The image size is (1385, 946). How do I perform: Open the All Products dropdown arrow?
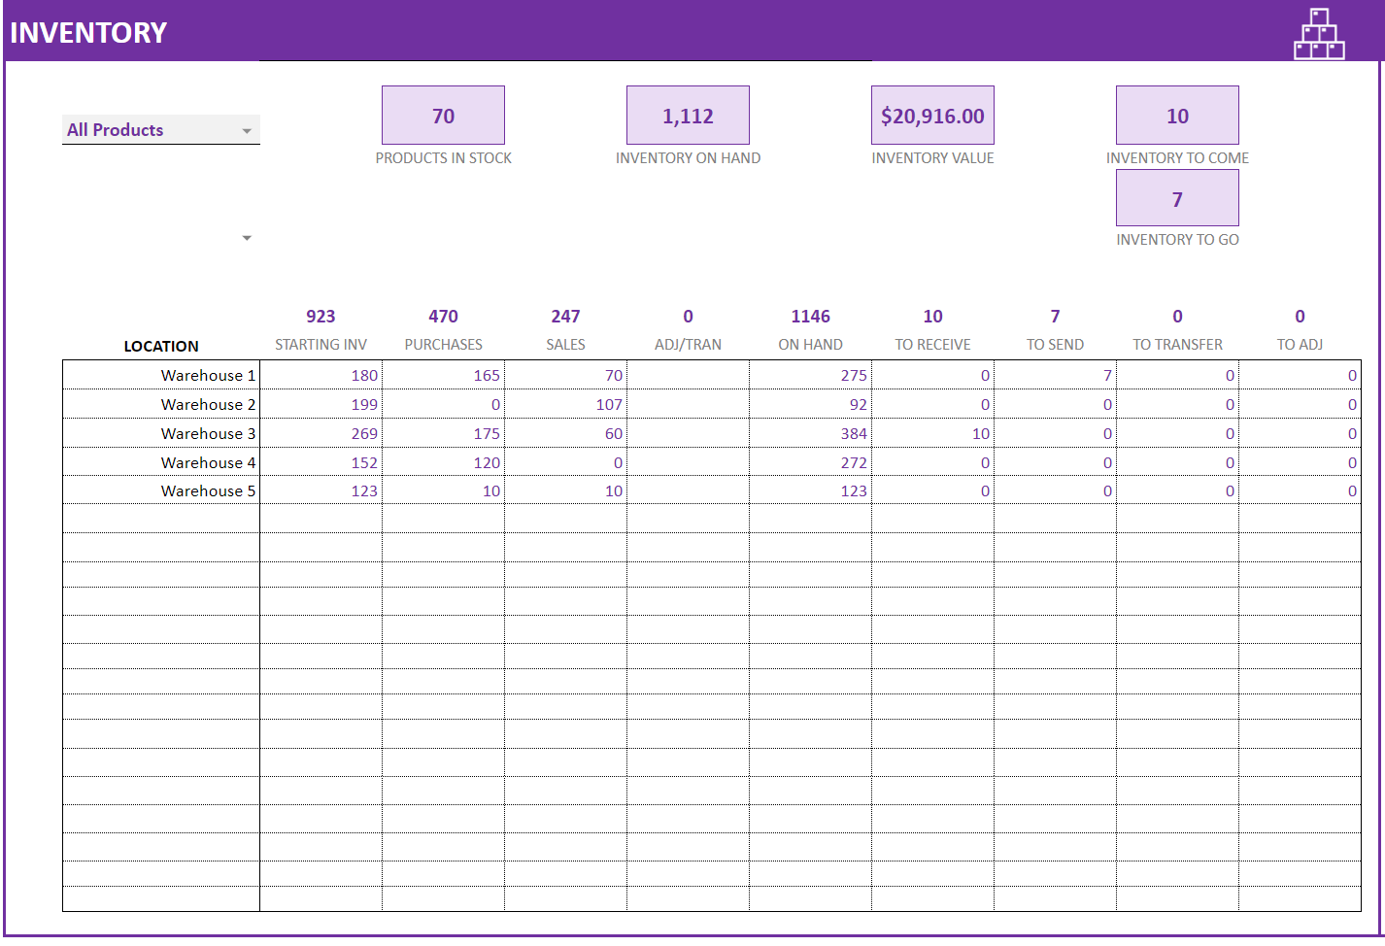click(x=247, y=129)
